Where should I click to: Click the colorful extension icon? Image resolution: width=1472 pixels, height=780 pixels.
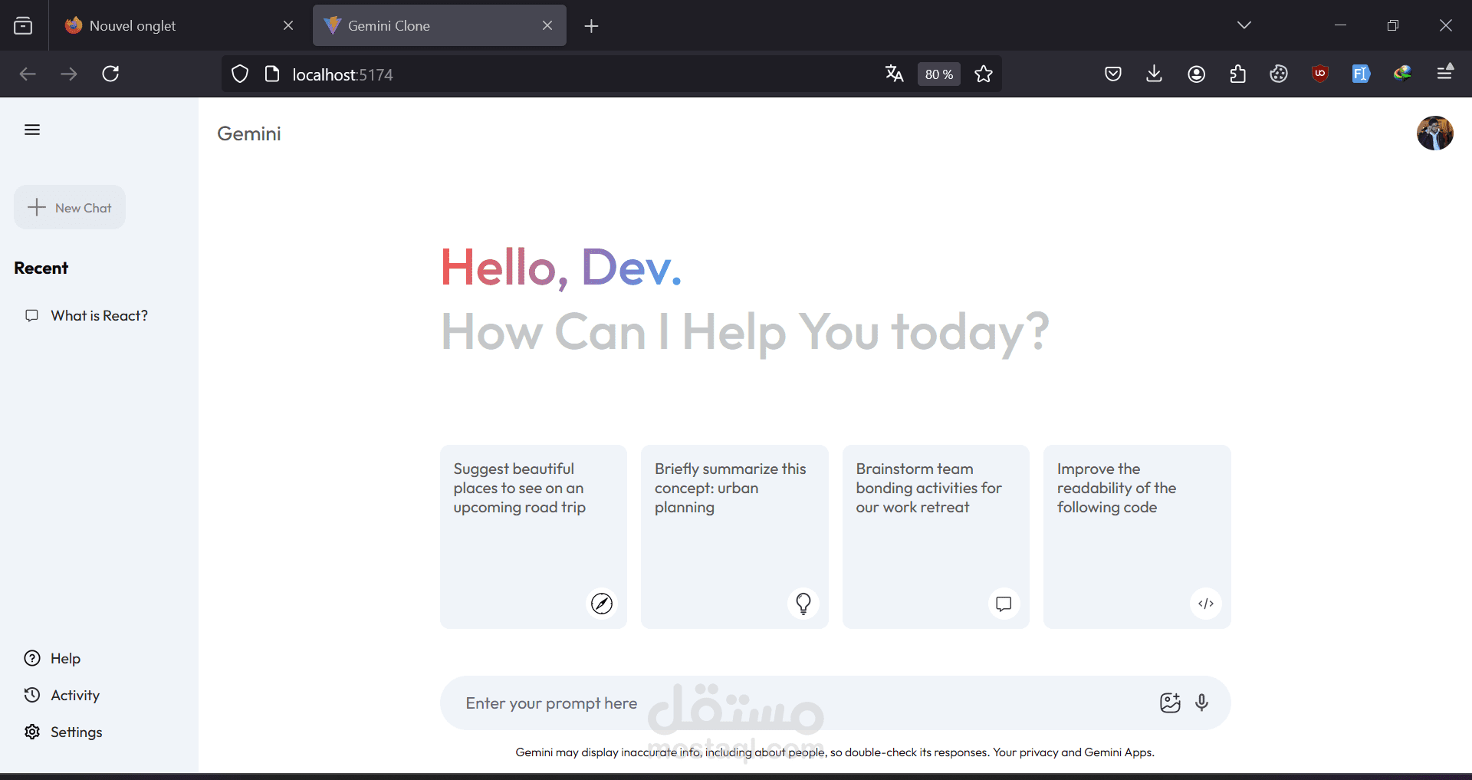[x=1402, y=74]
